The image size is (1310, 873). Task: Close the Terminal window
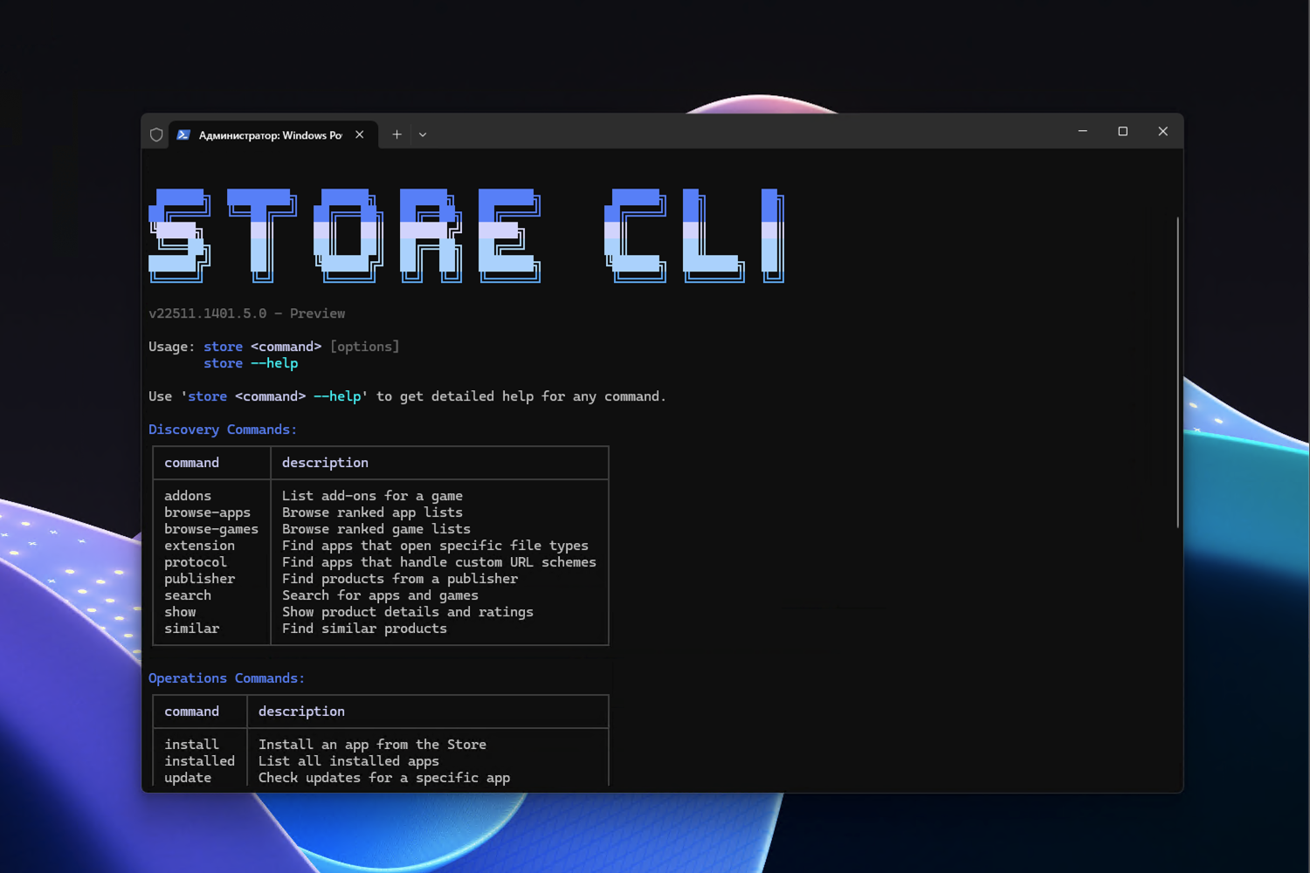point(1163,131)
